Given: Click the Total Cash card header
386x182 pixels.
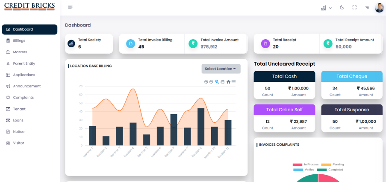Looking at the screenshot, I should click(x=284, y=76).
